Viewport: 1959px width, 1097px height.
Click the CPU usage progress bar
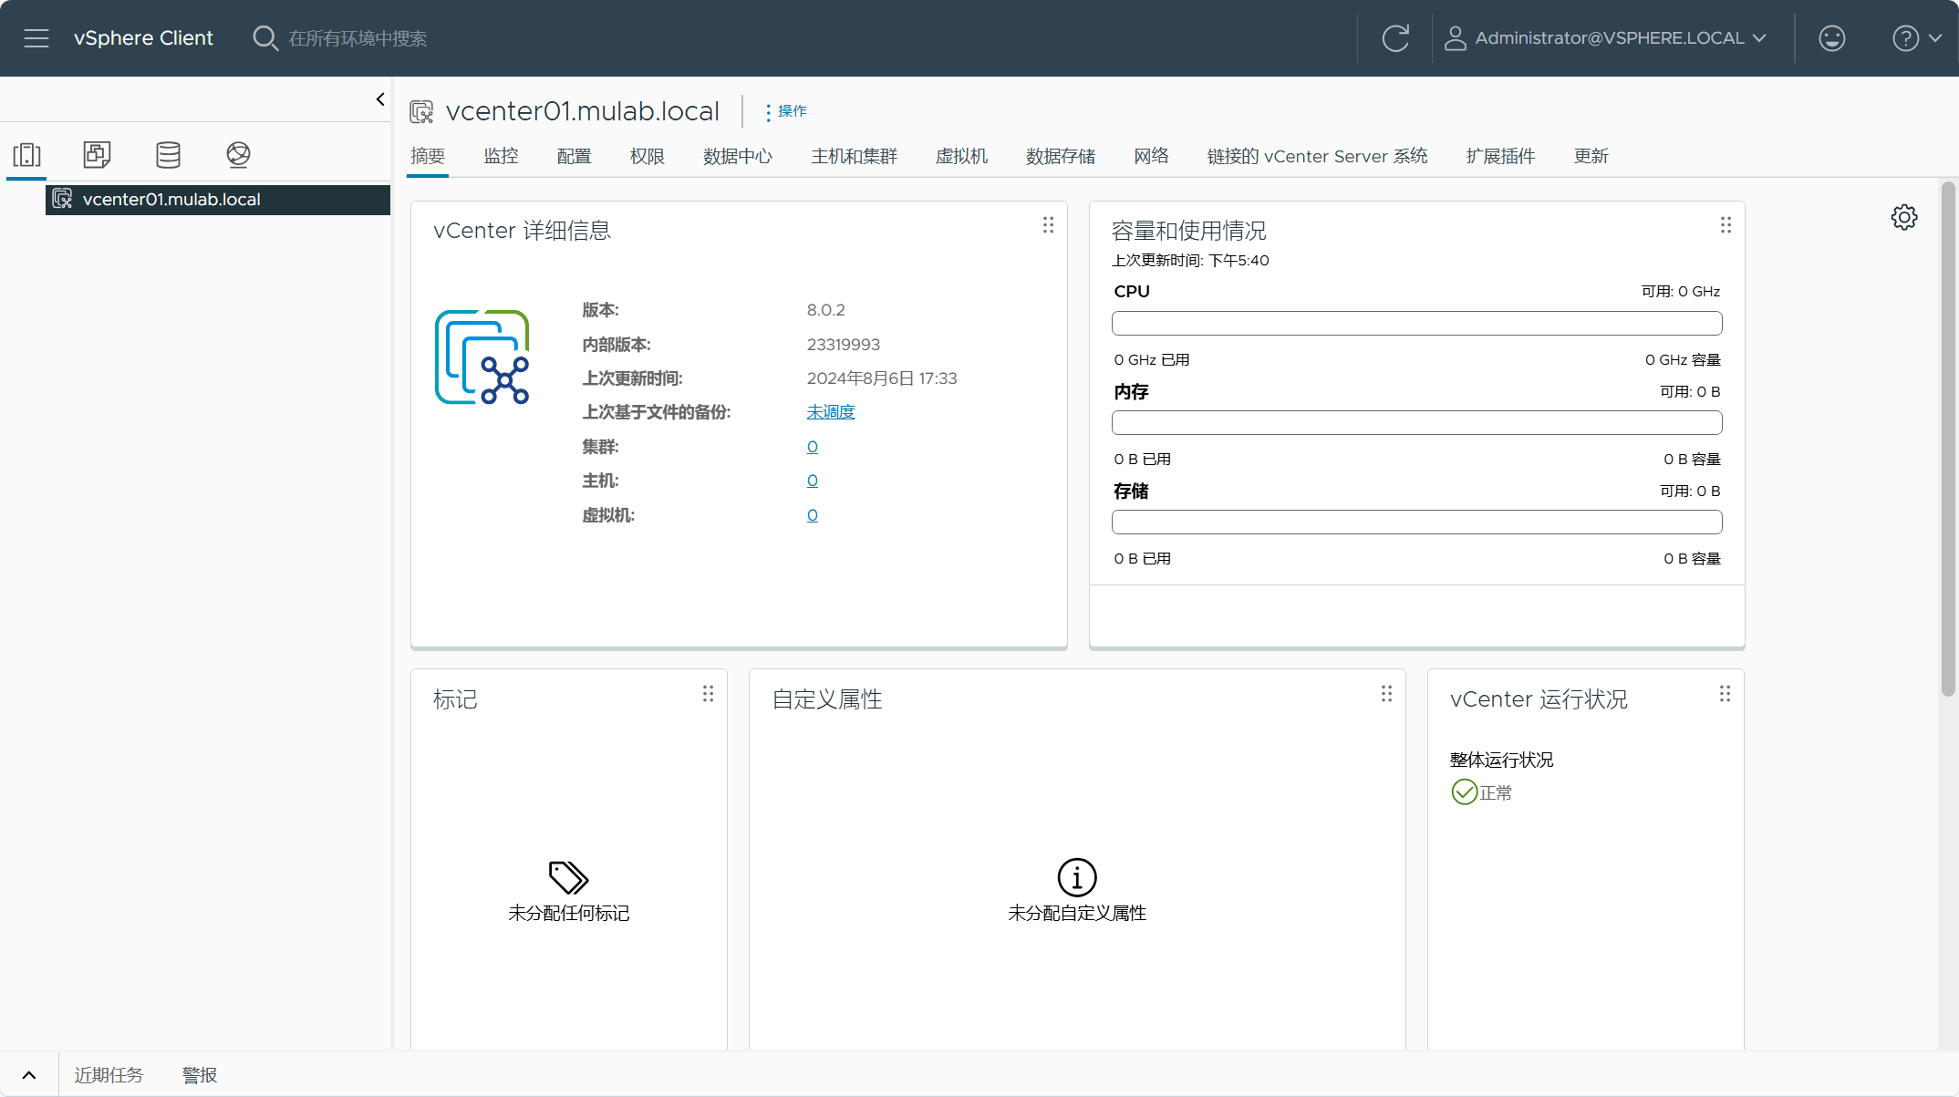[x=1416, y=324]
